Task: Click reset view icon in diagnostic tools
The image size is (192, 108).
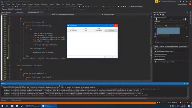Action: coord(163,15)
